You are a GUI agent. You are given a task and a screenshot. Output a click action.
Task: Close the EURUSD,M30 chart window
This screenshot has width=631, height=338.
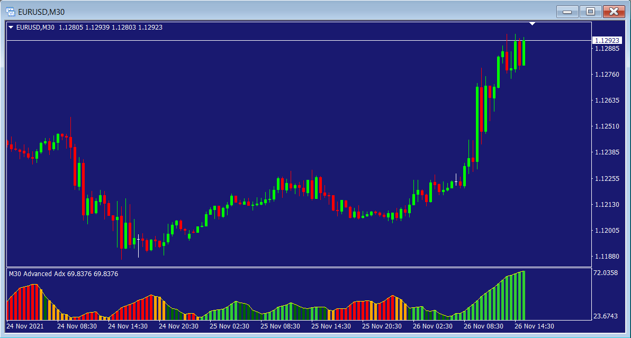613,11
